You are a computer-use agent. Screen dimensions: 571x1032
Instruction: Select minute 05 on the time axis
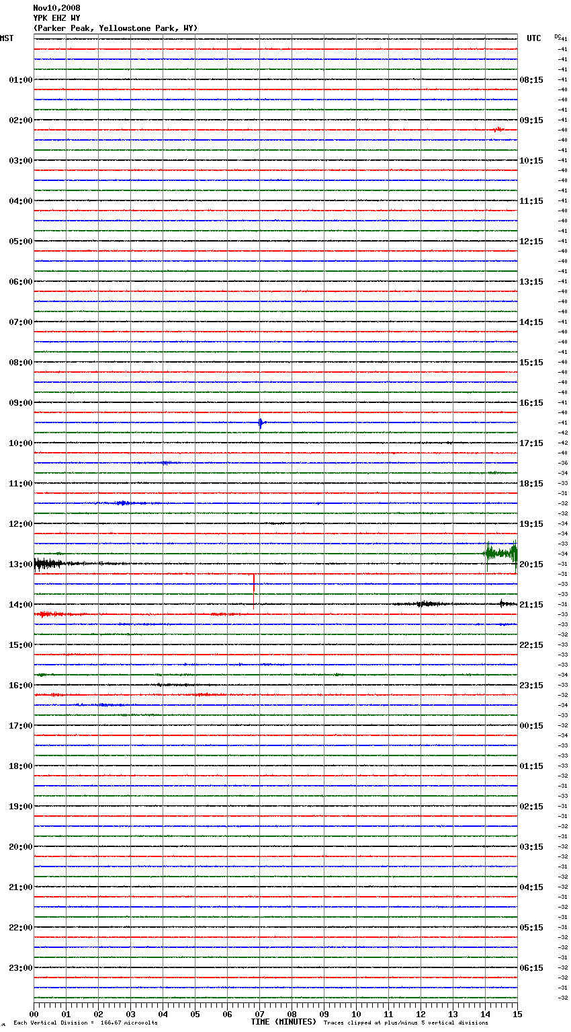[x=195, y=1014]
